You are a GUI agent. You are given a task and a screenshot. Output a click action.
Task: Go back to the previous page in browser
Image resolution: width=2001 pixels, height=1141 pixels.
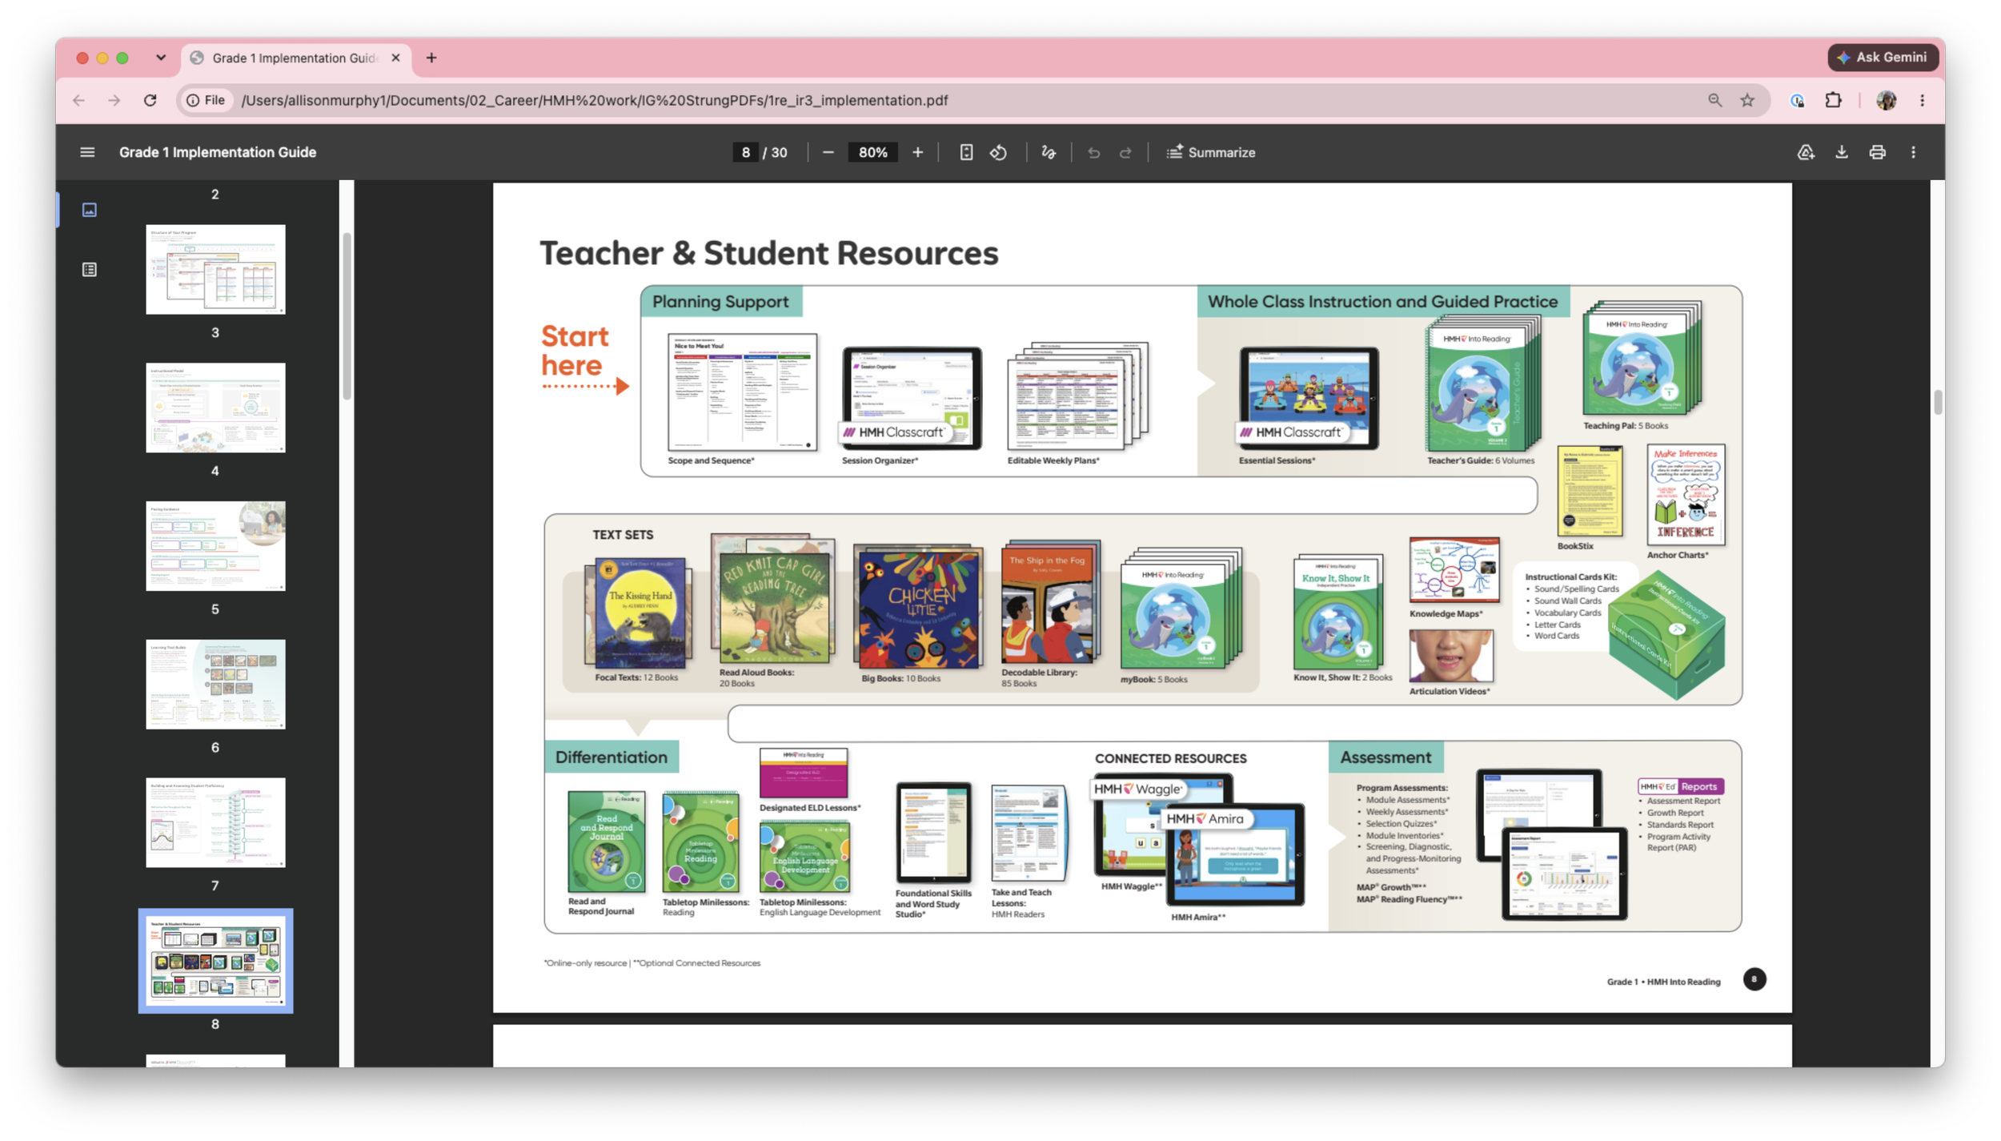click(x=78, y=100)
